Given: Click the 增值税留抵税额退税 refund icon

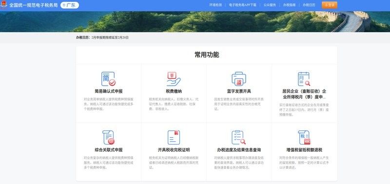Looking at the screenshot, I should pyautogui.click(x=304, y=138).
